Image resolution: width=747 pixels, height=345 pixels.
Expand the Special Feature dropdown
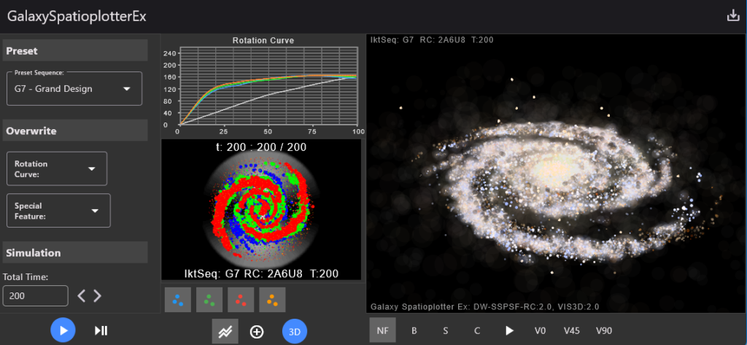(58, 211)
